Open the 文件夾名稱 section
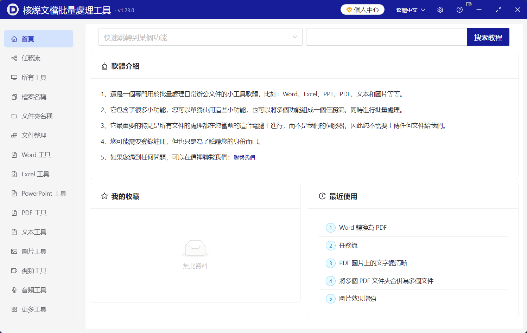This screenshot has width=527, height=333. (39, 116)
